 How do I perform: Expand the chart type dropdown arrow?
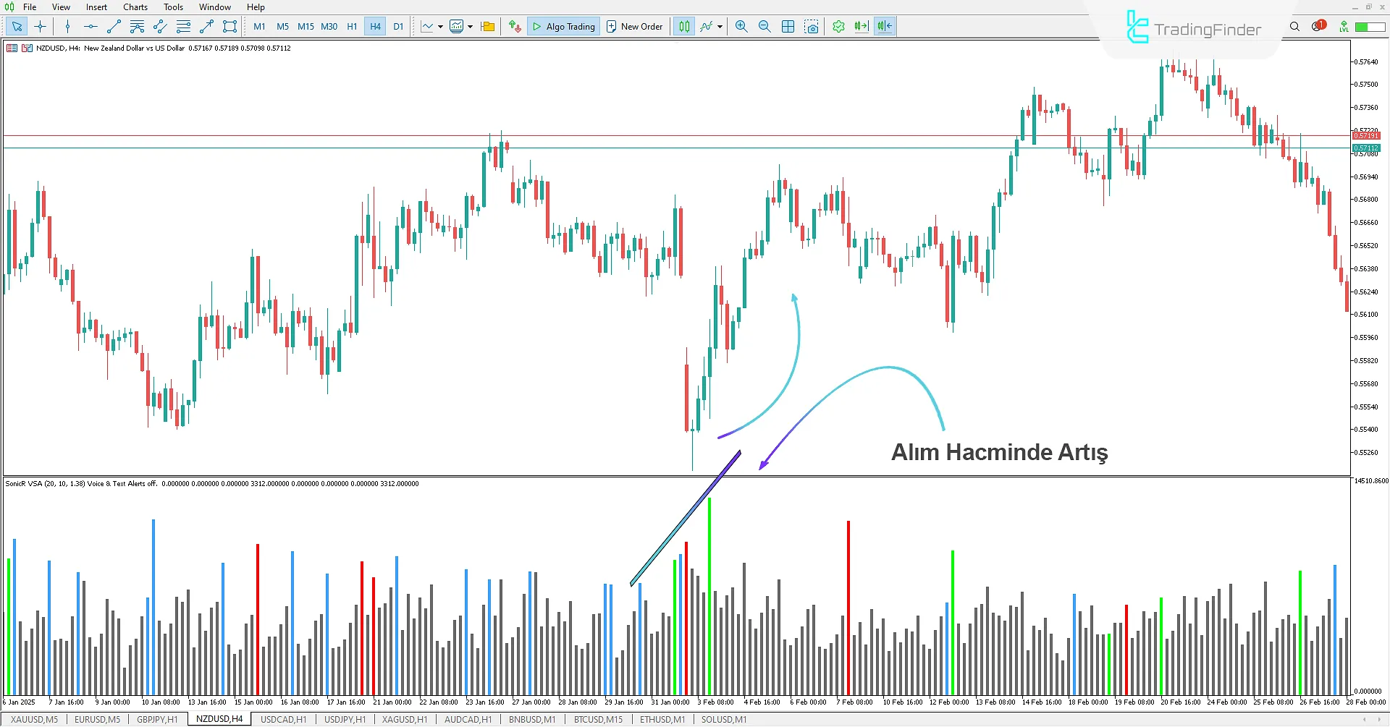[440, 27]
